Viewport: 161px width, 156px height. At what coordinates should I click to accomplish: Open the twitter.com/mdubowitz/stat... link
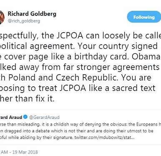(x=105, y=138)
